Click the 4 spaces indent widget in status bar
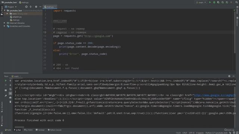Screen dimensions: 239x134 pyautogui.click(x=200, y=133)
